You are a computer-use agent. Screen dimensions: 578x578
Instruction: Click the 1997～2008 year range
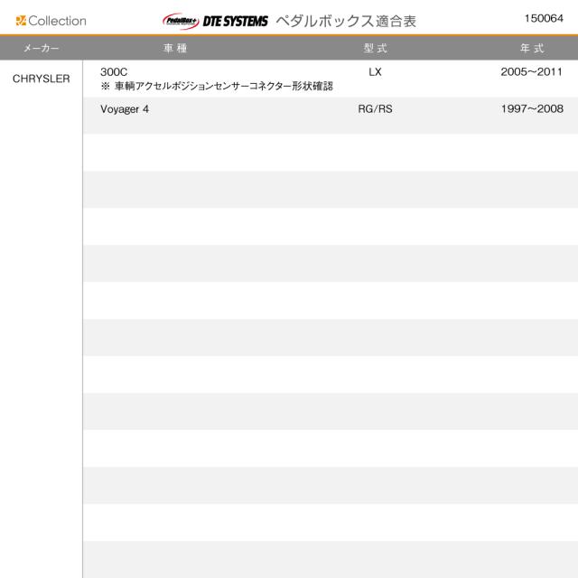[531, 109]
